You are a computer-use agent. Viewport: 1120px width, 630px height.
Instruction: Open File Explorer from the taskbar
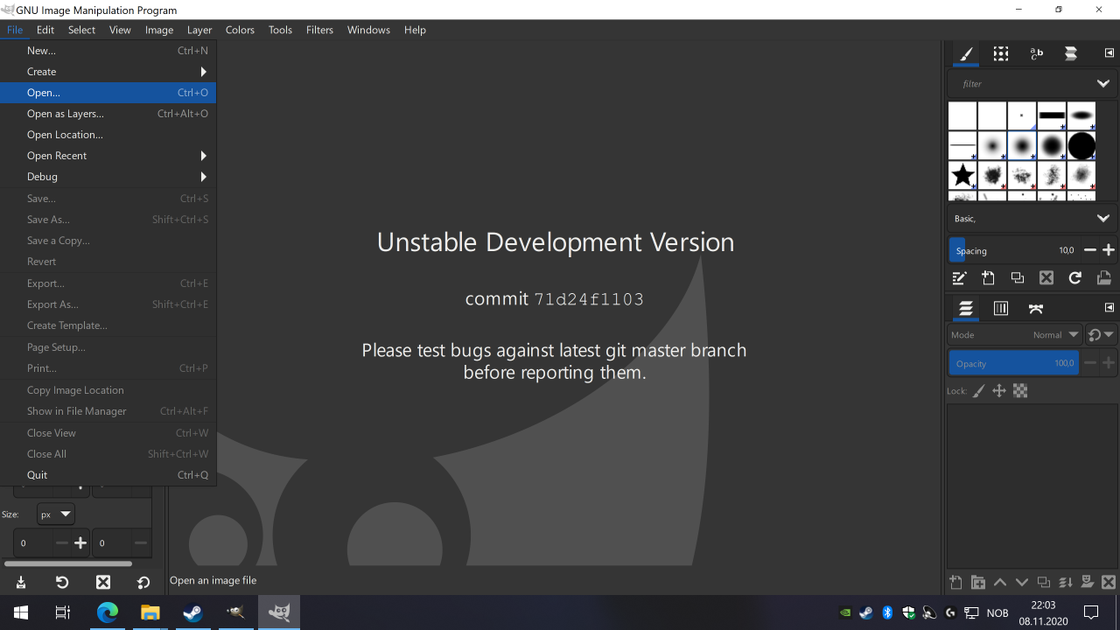[x=150, y=612]
